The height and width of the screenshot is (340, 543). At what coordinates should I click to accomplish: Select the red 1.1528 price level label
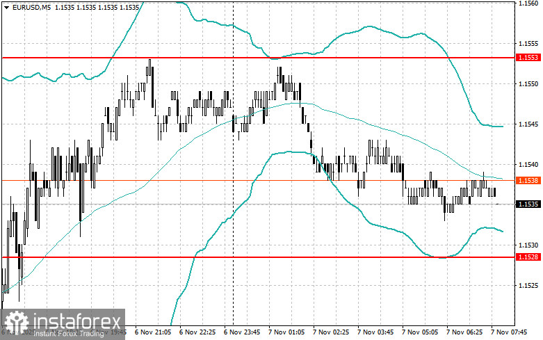tap(528, 257)
